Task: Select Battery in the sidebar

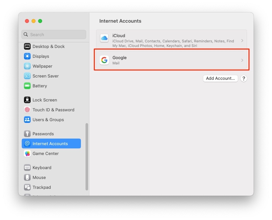Action: 40,86
